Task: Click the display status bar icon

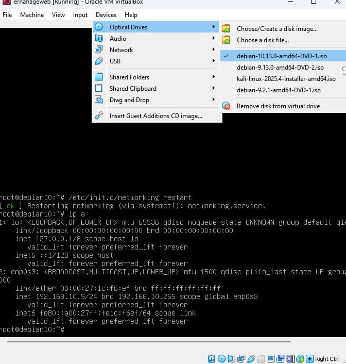Action: tap(271, 359)
